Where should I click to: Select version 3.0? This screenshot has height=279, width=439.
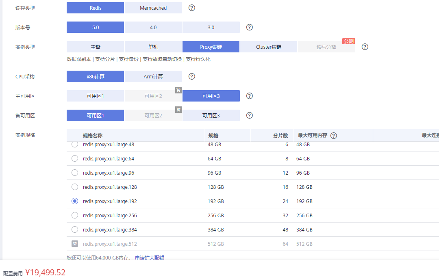[211, 28]
